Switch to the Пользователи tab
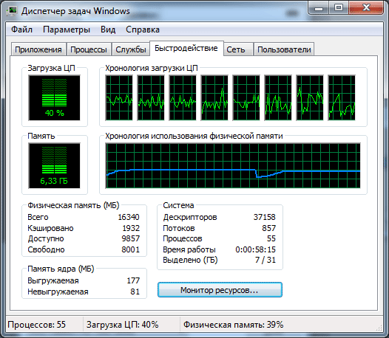This screenshot has height=338, width=389. click(x=284, y=49)
